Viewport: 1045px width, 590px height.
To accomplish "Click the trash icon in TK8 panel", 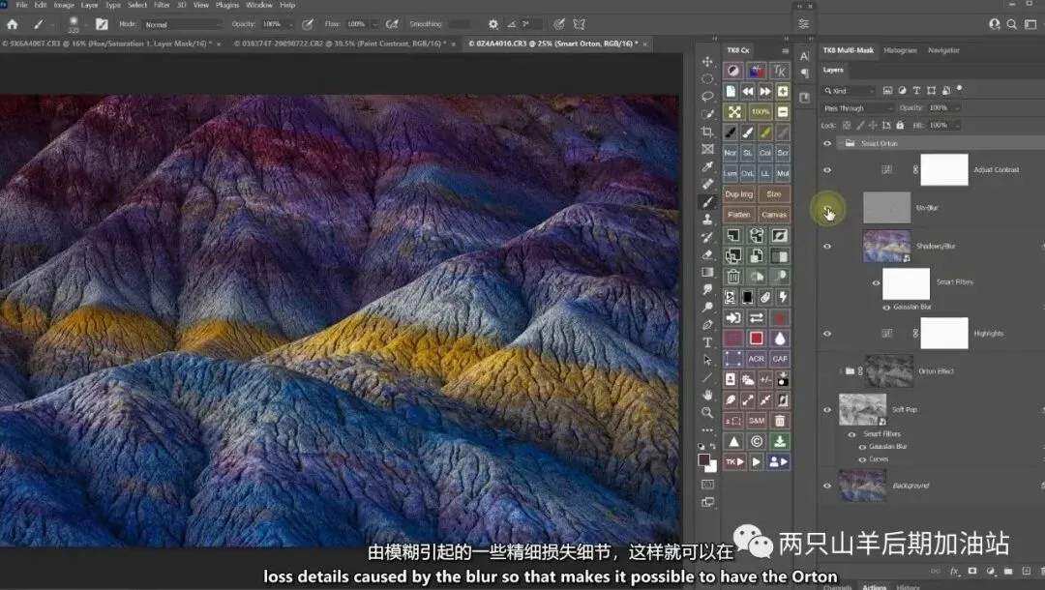I will pyautogui.click(x=732, y=277).
